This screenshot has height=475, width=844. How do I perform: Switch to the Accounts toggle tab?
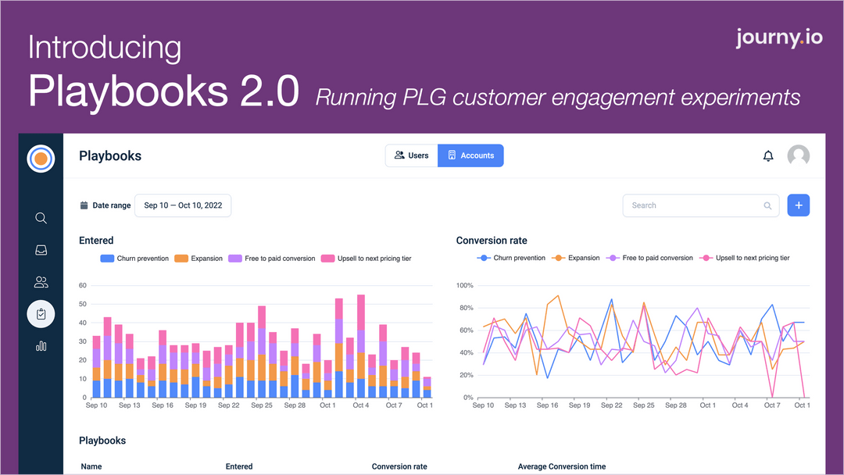click(x=471, y=155)
